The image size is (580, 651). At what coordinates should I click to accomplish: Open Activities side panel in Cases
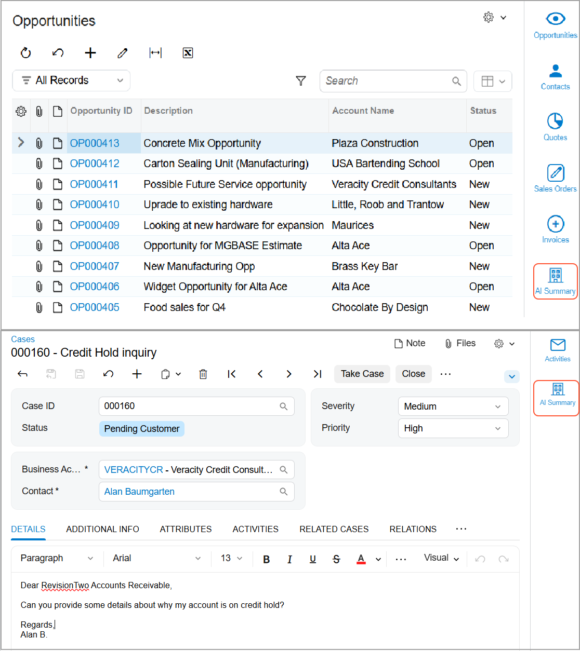click(x=557, y=350)
